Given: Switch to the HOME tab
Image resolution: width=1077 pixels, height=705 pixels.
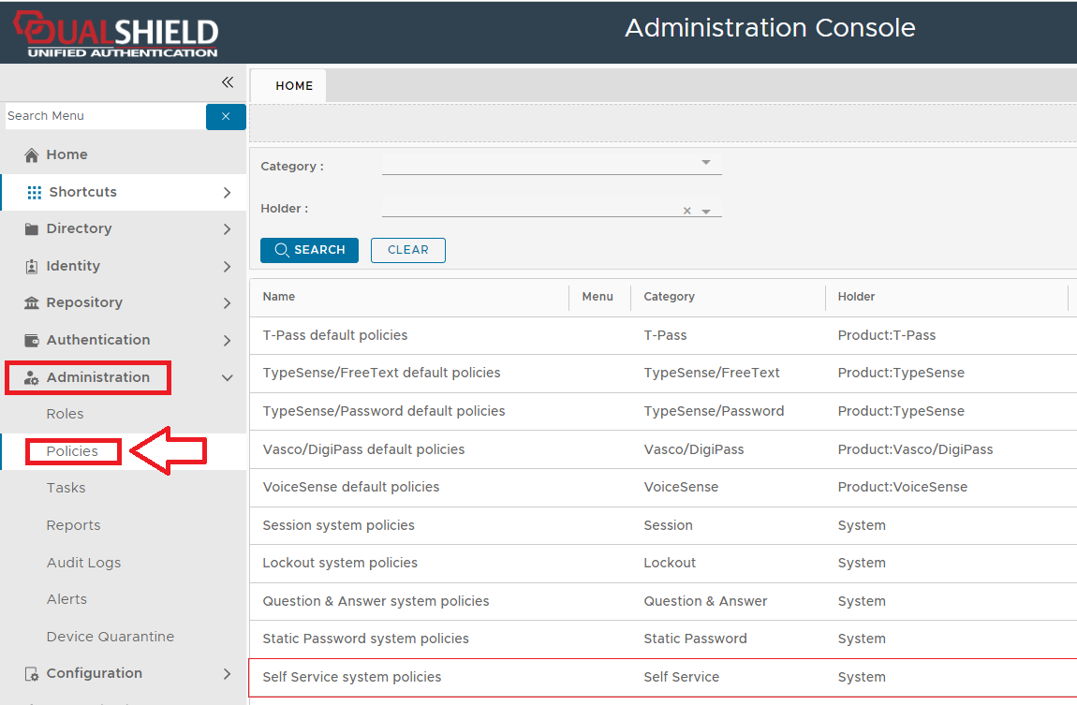Looking at the screenshot, I should pyautogui.click(x=294, y=86).
